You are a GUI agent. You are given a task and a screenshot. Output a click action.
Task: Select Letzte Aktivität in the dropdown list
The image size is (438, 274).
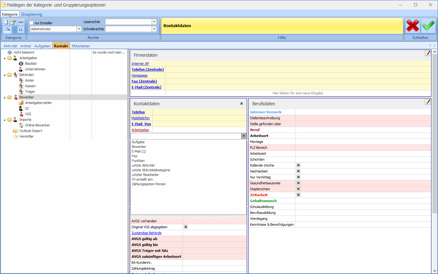click(x=143, y=165)
